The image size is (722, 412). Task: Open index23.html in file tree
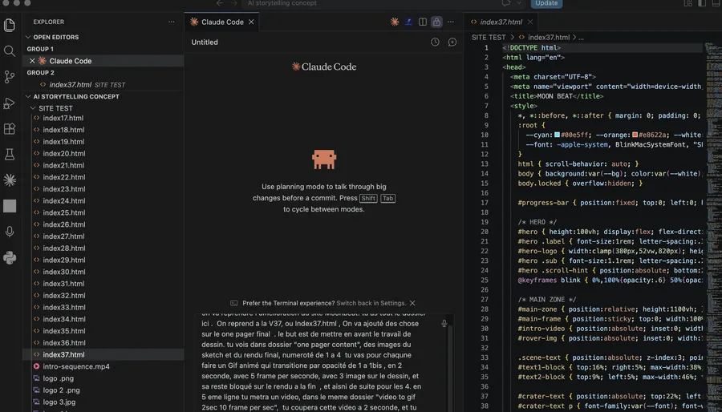point(103,188)
